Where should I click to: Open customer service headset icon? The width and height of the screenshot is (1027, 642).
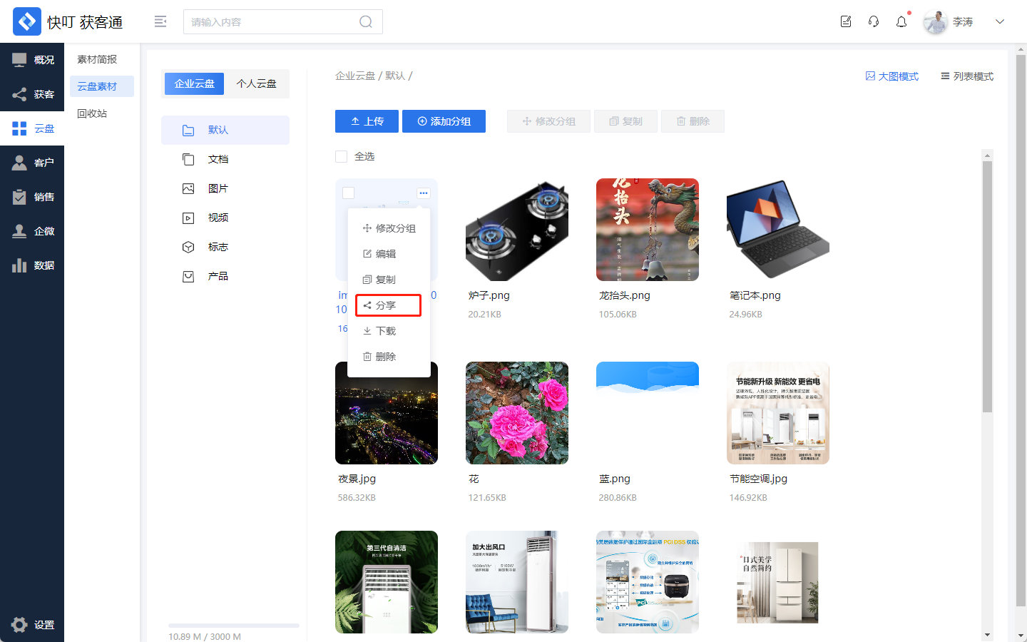coord(874,21)
